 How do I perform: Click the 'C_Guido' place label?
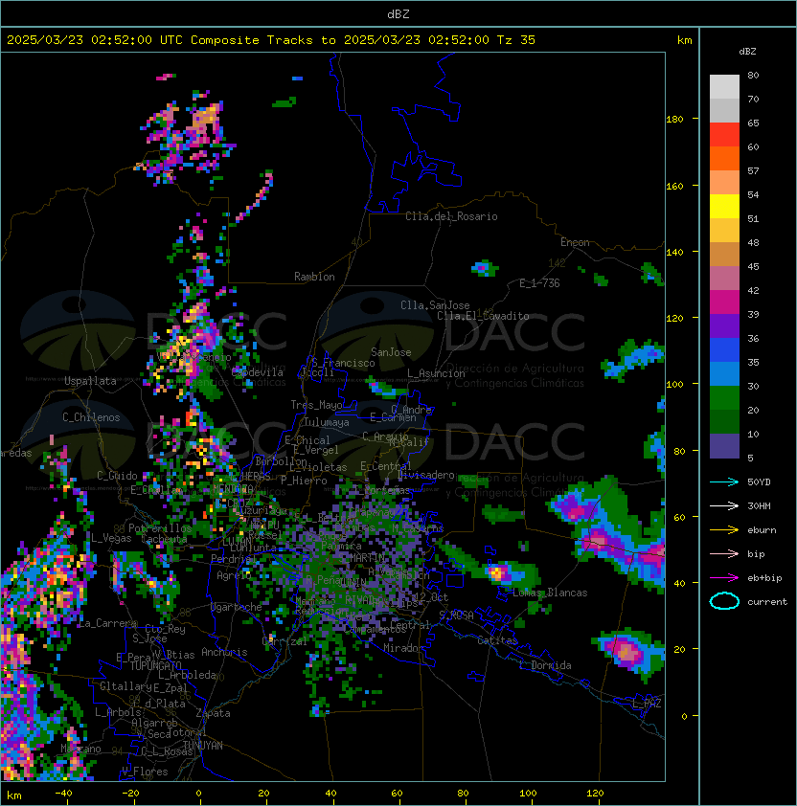tap(117, 476)
